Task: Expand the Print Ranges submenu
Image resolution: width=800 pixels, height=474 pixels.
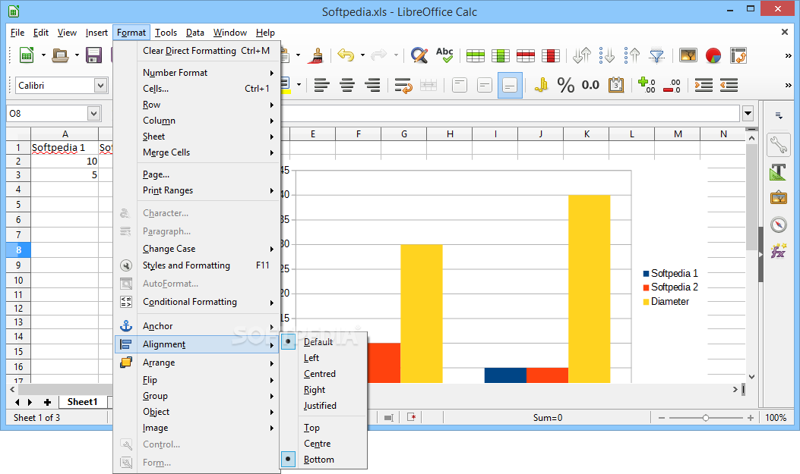Action: point(208,190)
